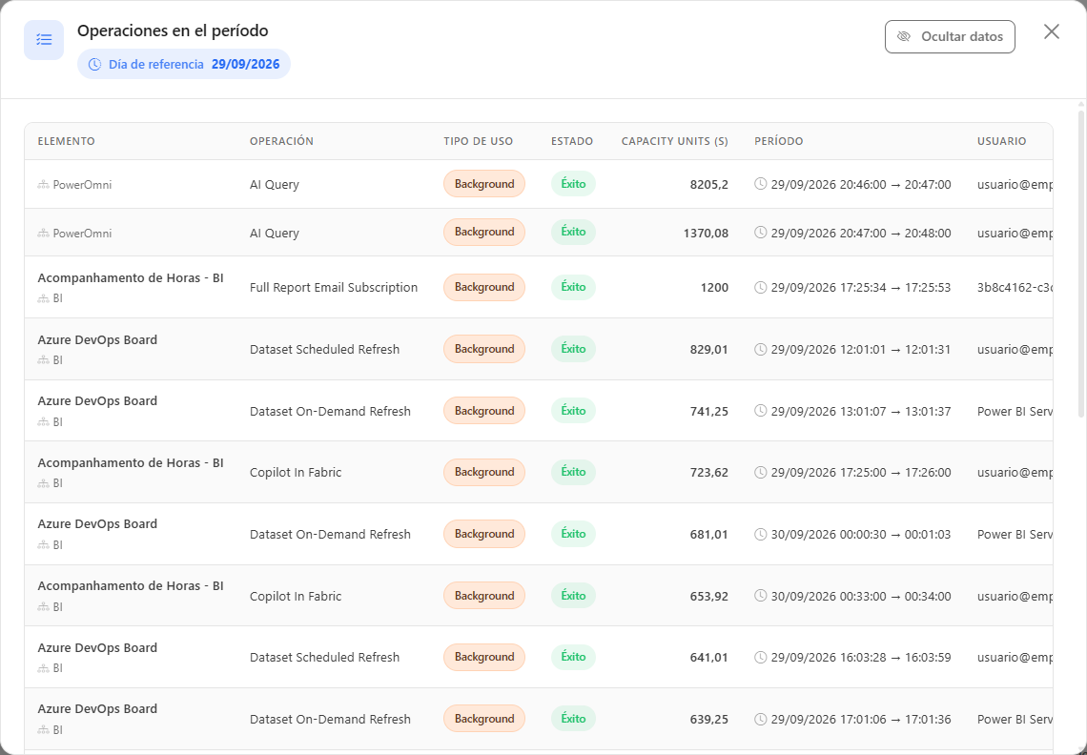Click the clock icon before 29/09/2026 12:01:01 period
Viewport: 1087px width, 755px height.
click(x=761, y=349)
